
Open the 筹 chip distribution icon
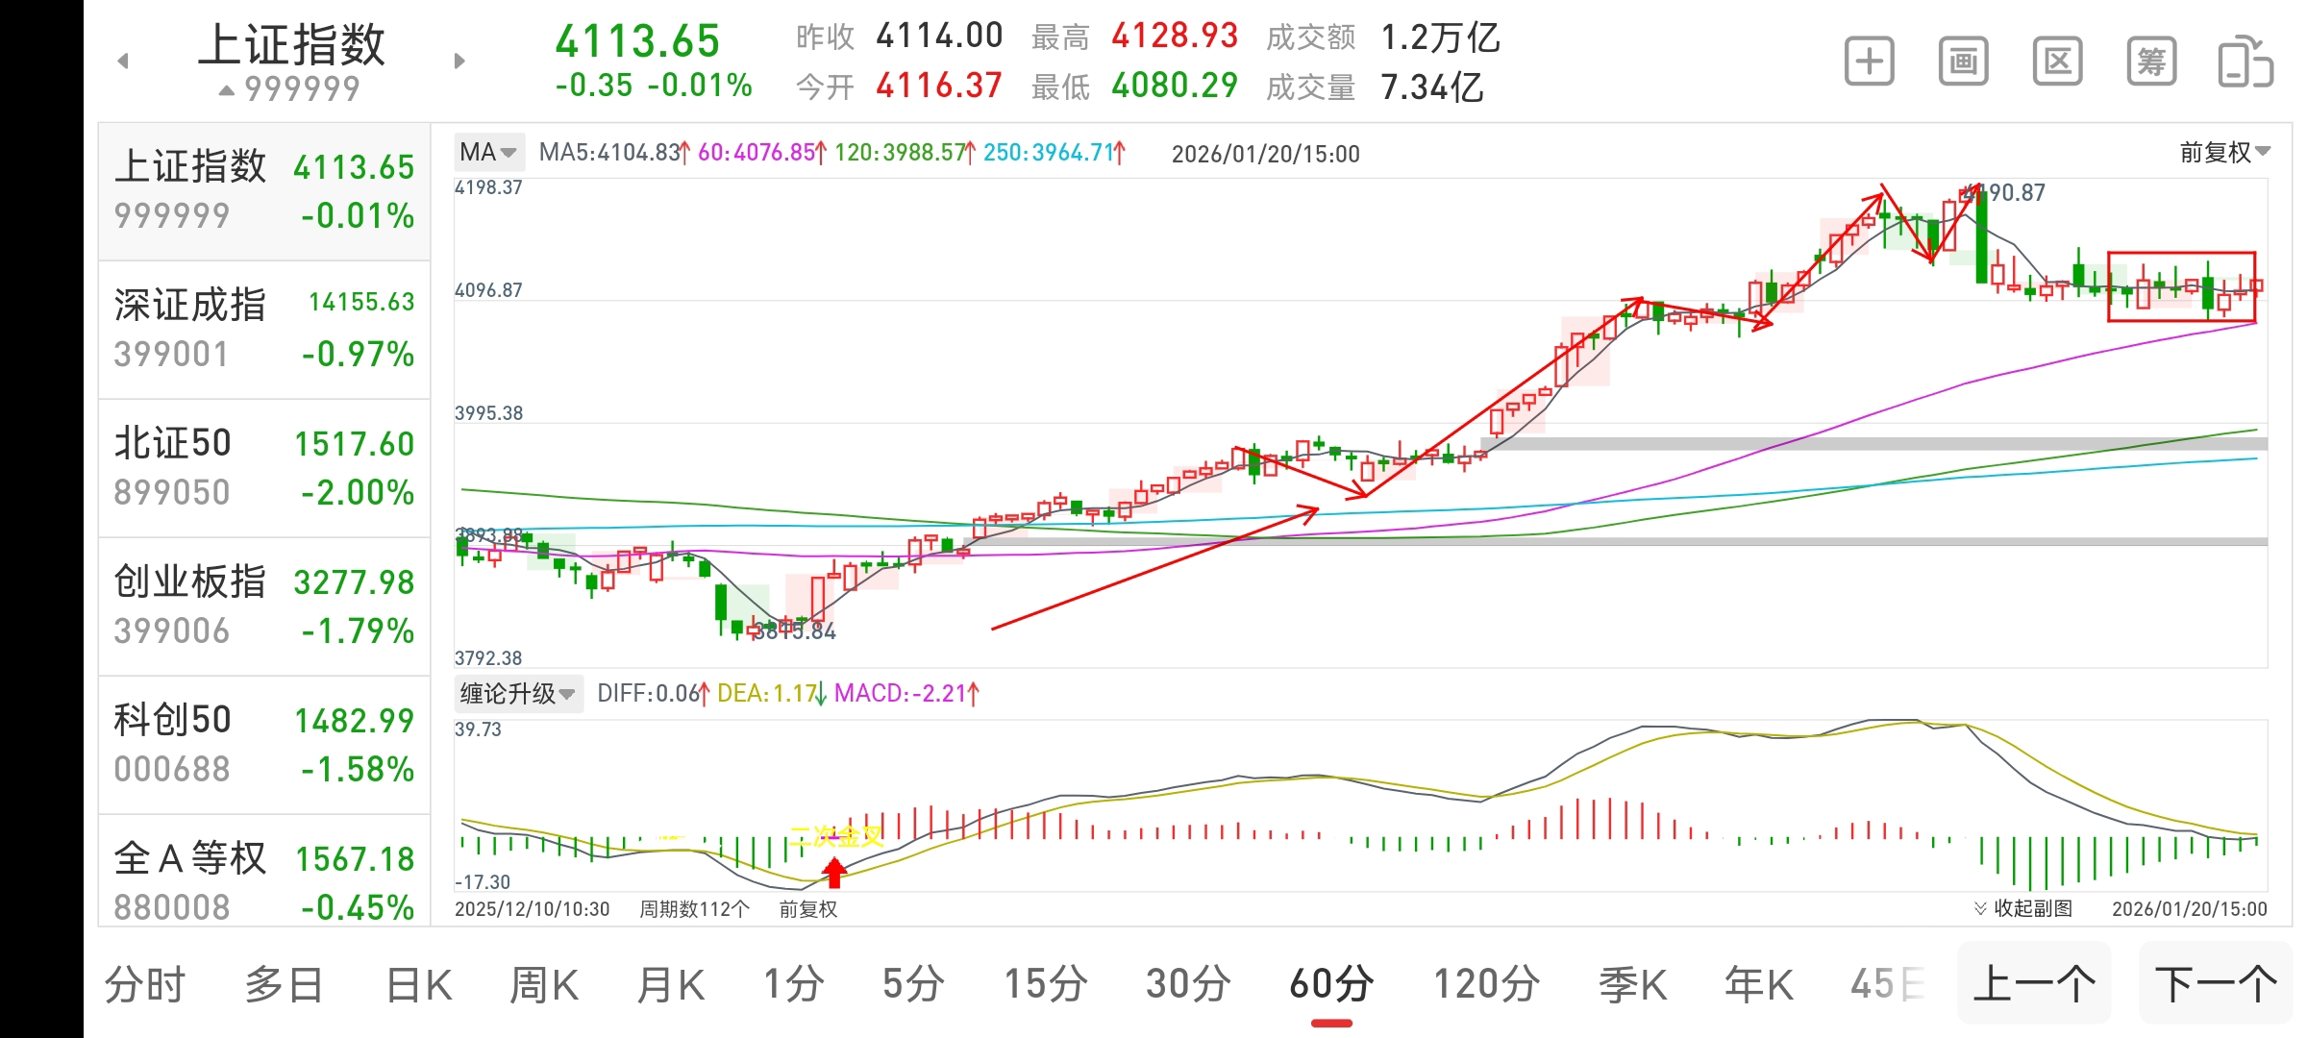2151,62
